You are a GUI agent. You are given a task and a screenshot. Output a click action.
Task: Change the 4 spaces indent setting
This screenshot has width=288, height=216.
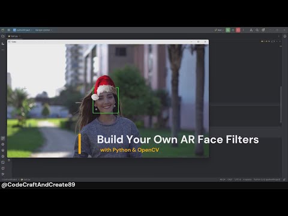click(x=247, y=179)
